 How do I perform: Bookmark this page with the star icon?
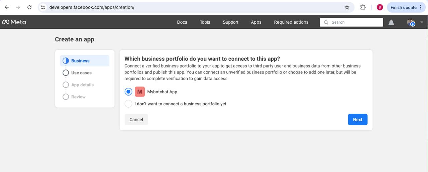[347, 7]
